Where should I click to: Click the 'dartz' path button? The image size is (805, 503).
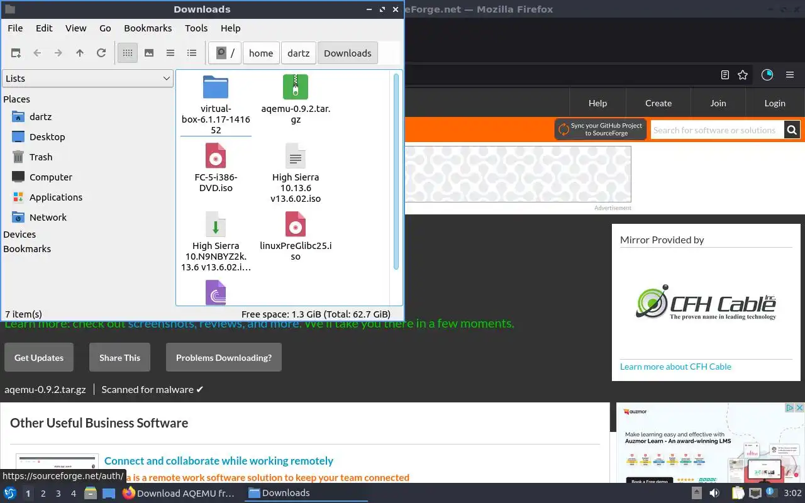[x=299, y=53]
